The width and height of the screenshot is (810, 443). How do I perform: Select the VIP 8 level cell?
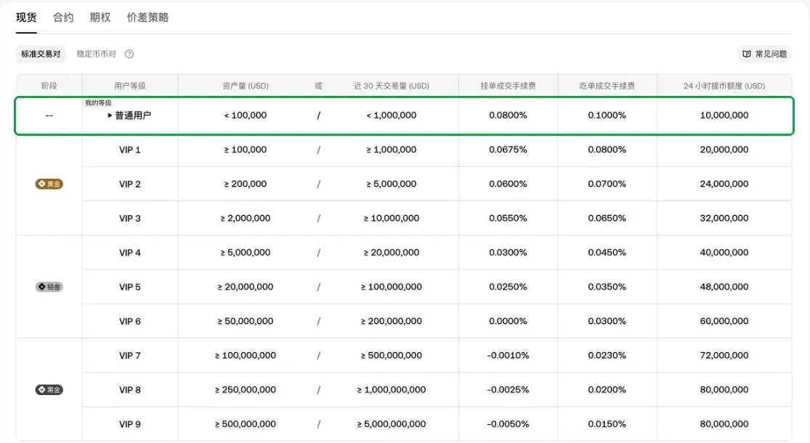point(129,390)
